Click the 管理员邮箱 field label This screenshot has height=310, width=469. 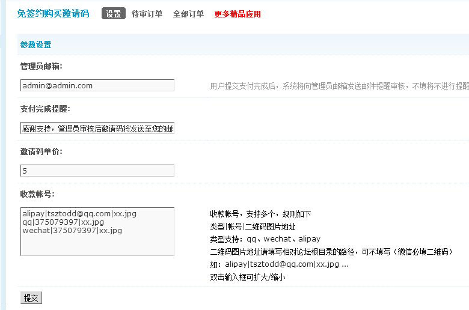[x=41, y=66]
